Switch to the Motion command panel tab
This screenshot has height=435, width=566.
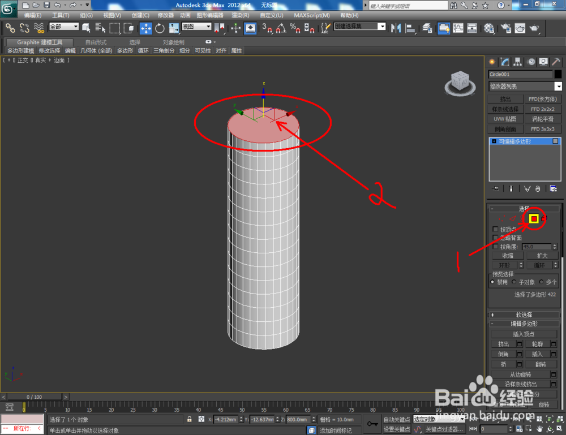tap(531, 62)
